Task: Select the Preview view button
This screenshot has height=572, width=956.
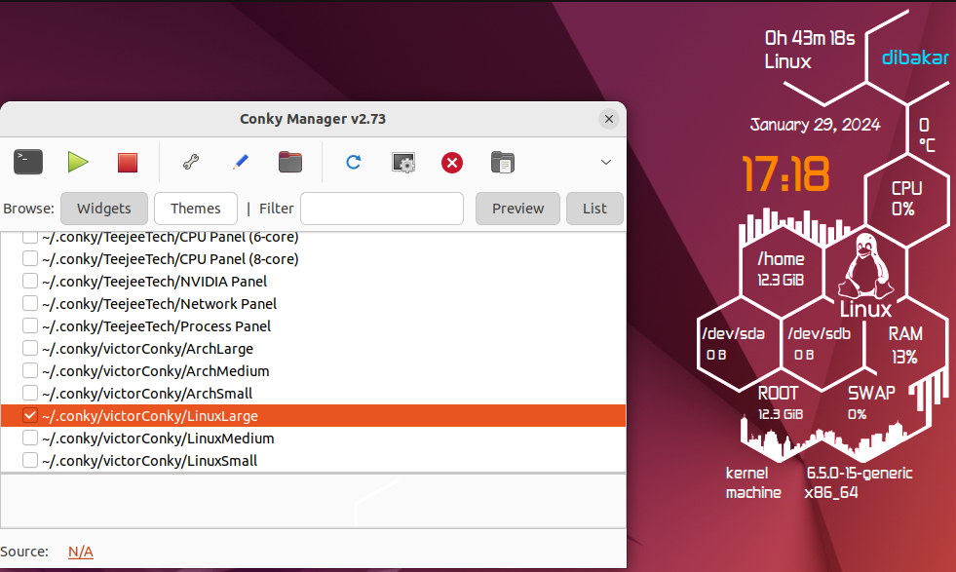Action: [x=517, y=209]
